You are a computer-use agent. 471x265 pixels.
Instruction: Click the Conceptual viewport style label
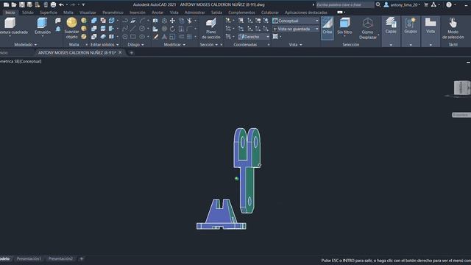(x=31, y=61)
